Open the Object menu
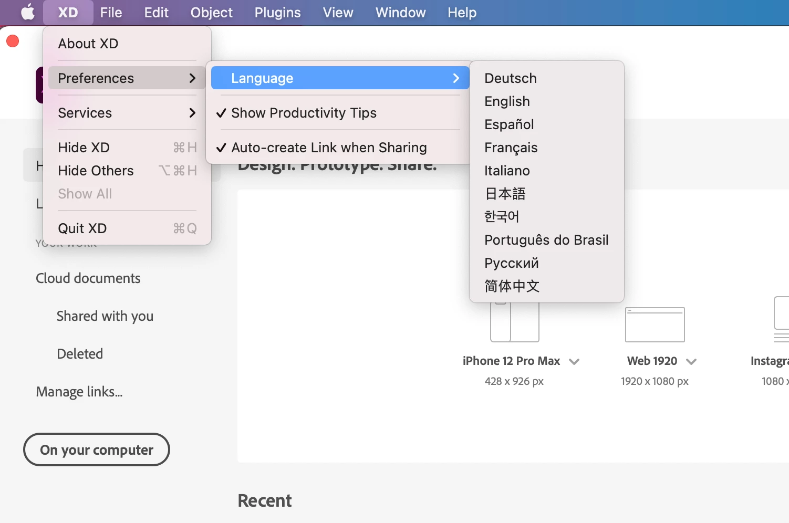 (x=211, y=12)
